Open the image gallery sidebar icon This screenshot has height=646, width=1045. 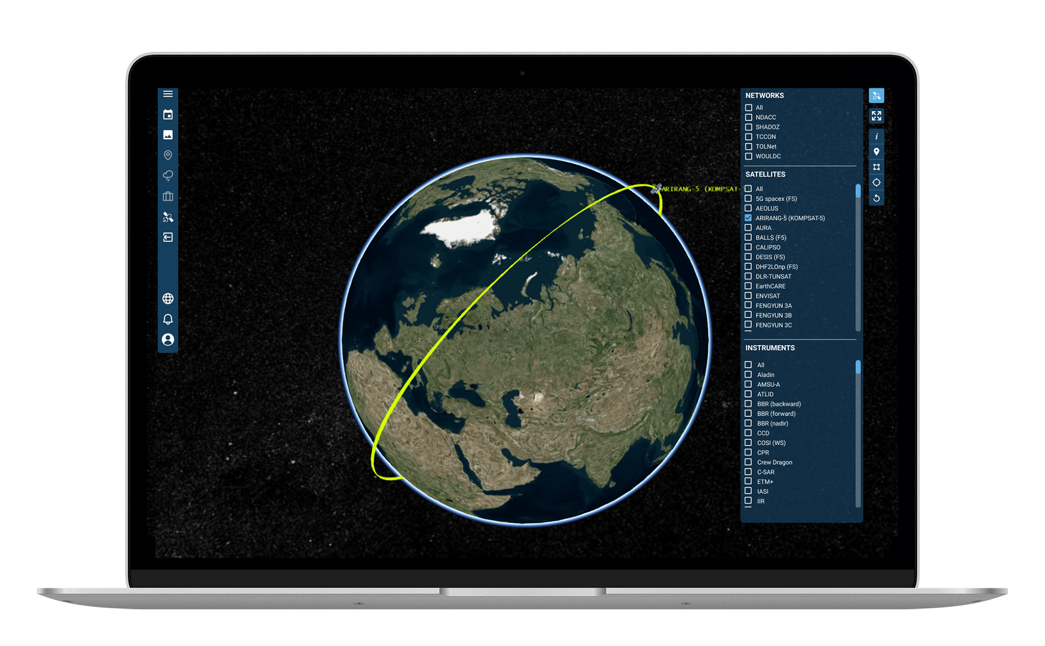pyautogui.click(x=168, y=135)
